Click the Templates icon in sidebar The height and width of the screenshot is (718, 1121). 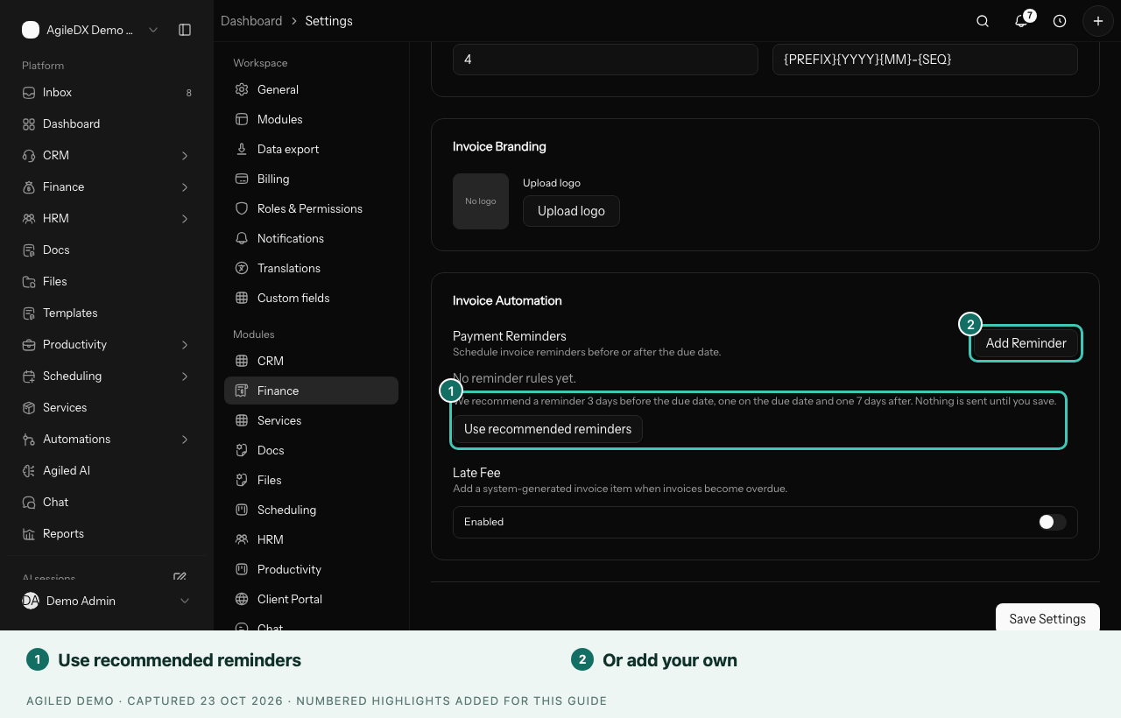29,313
